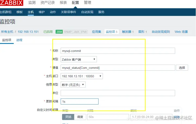
Task: Click the 已启用 status link
Action: click(x=48, y=32)
